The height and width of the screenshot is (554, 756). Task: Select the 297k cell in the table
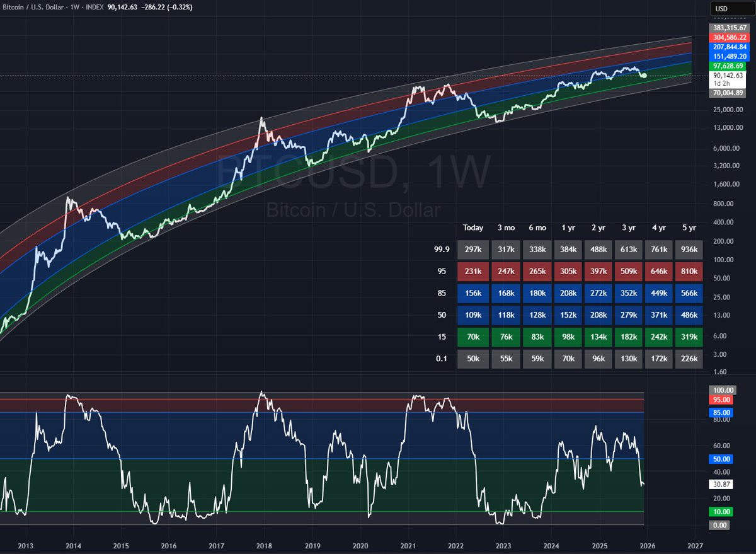(472, 250)
